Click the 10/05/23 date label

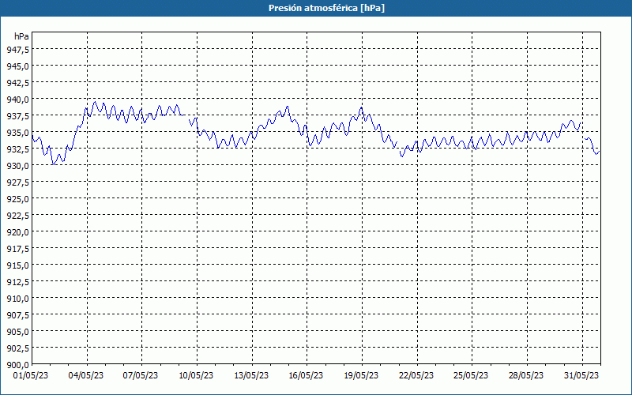(196, 376)
